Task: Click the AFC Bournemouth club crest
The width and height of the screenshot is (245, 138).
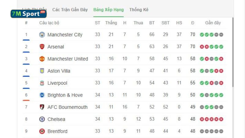Action: pyautogui.click(x=42, y=107)
